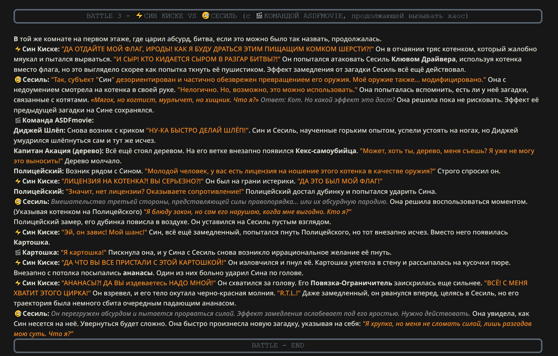The height and width of the screenshot is (356, 558).
Task: Click the face emoji beside "Сесиль: Он перегружен абсурдом"
Action: point(18,314)
